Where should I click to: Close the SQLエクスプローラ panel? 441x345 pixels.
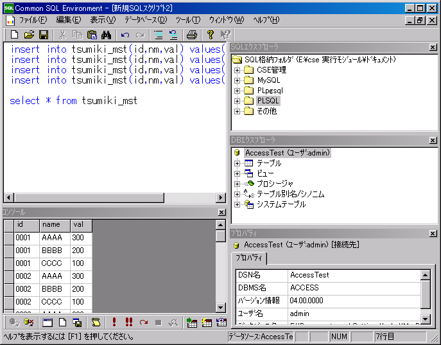(433, 47)
